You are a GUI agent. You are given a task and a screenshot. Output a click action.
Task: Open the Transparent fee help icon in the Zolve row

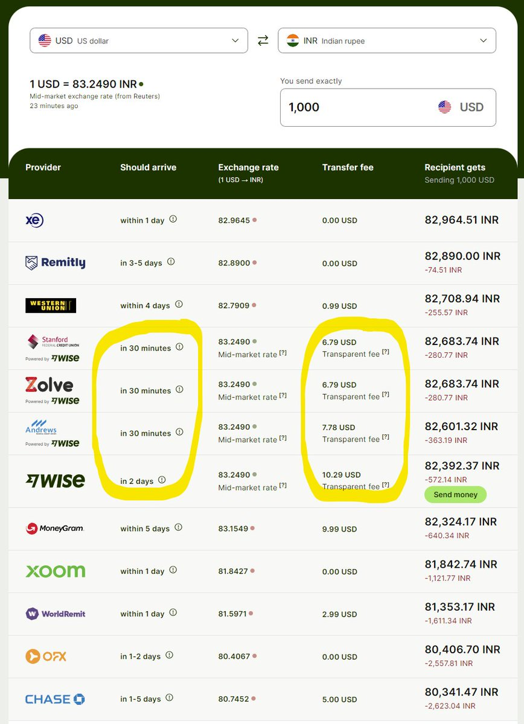(x=386, y=395)
